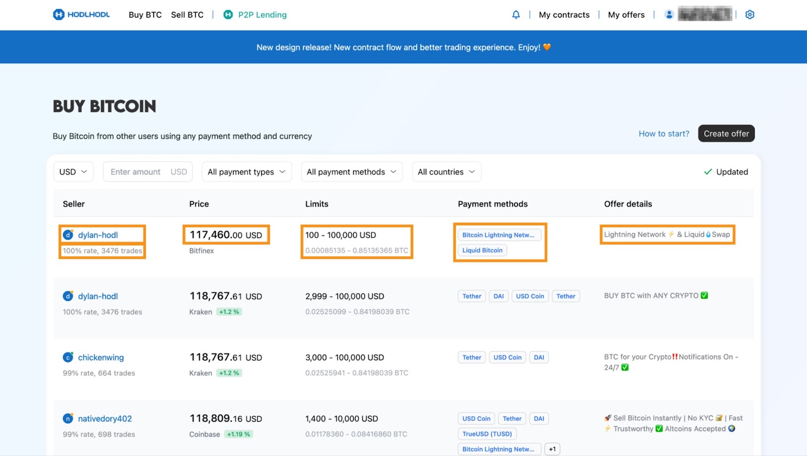
Task: Click BTC for your Crypto offer details
Action: tap(671, 362)
